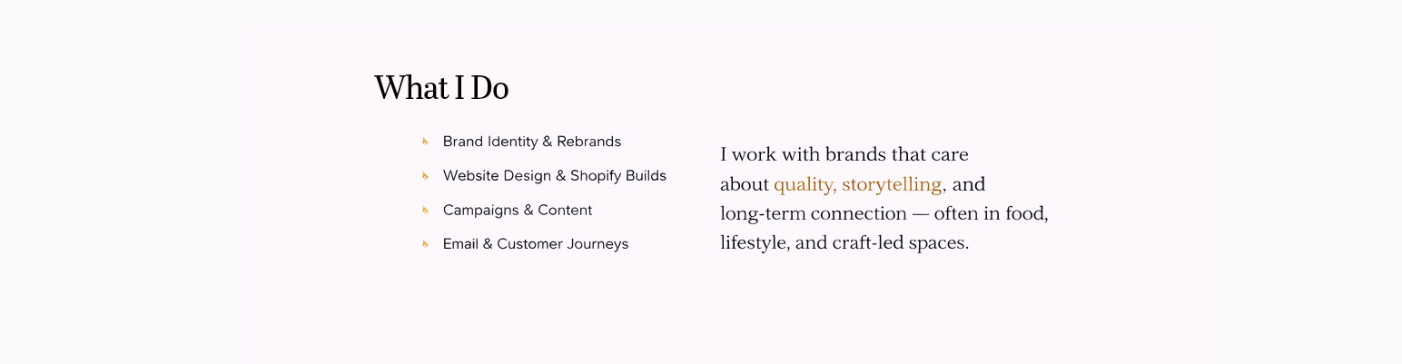Click the orange bullet icon beside Campaigns & Content
Screen dimensions: 1402x364
coord(424,210)
